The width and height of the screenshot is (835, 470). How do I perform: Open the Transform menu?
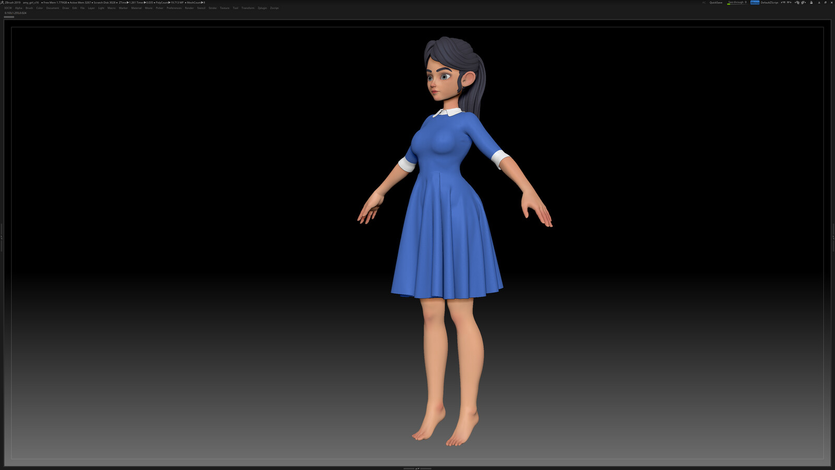click(248, 8)
